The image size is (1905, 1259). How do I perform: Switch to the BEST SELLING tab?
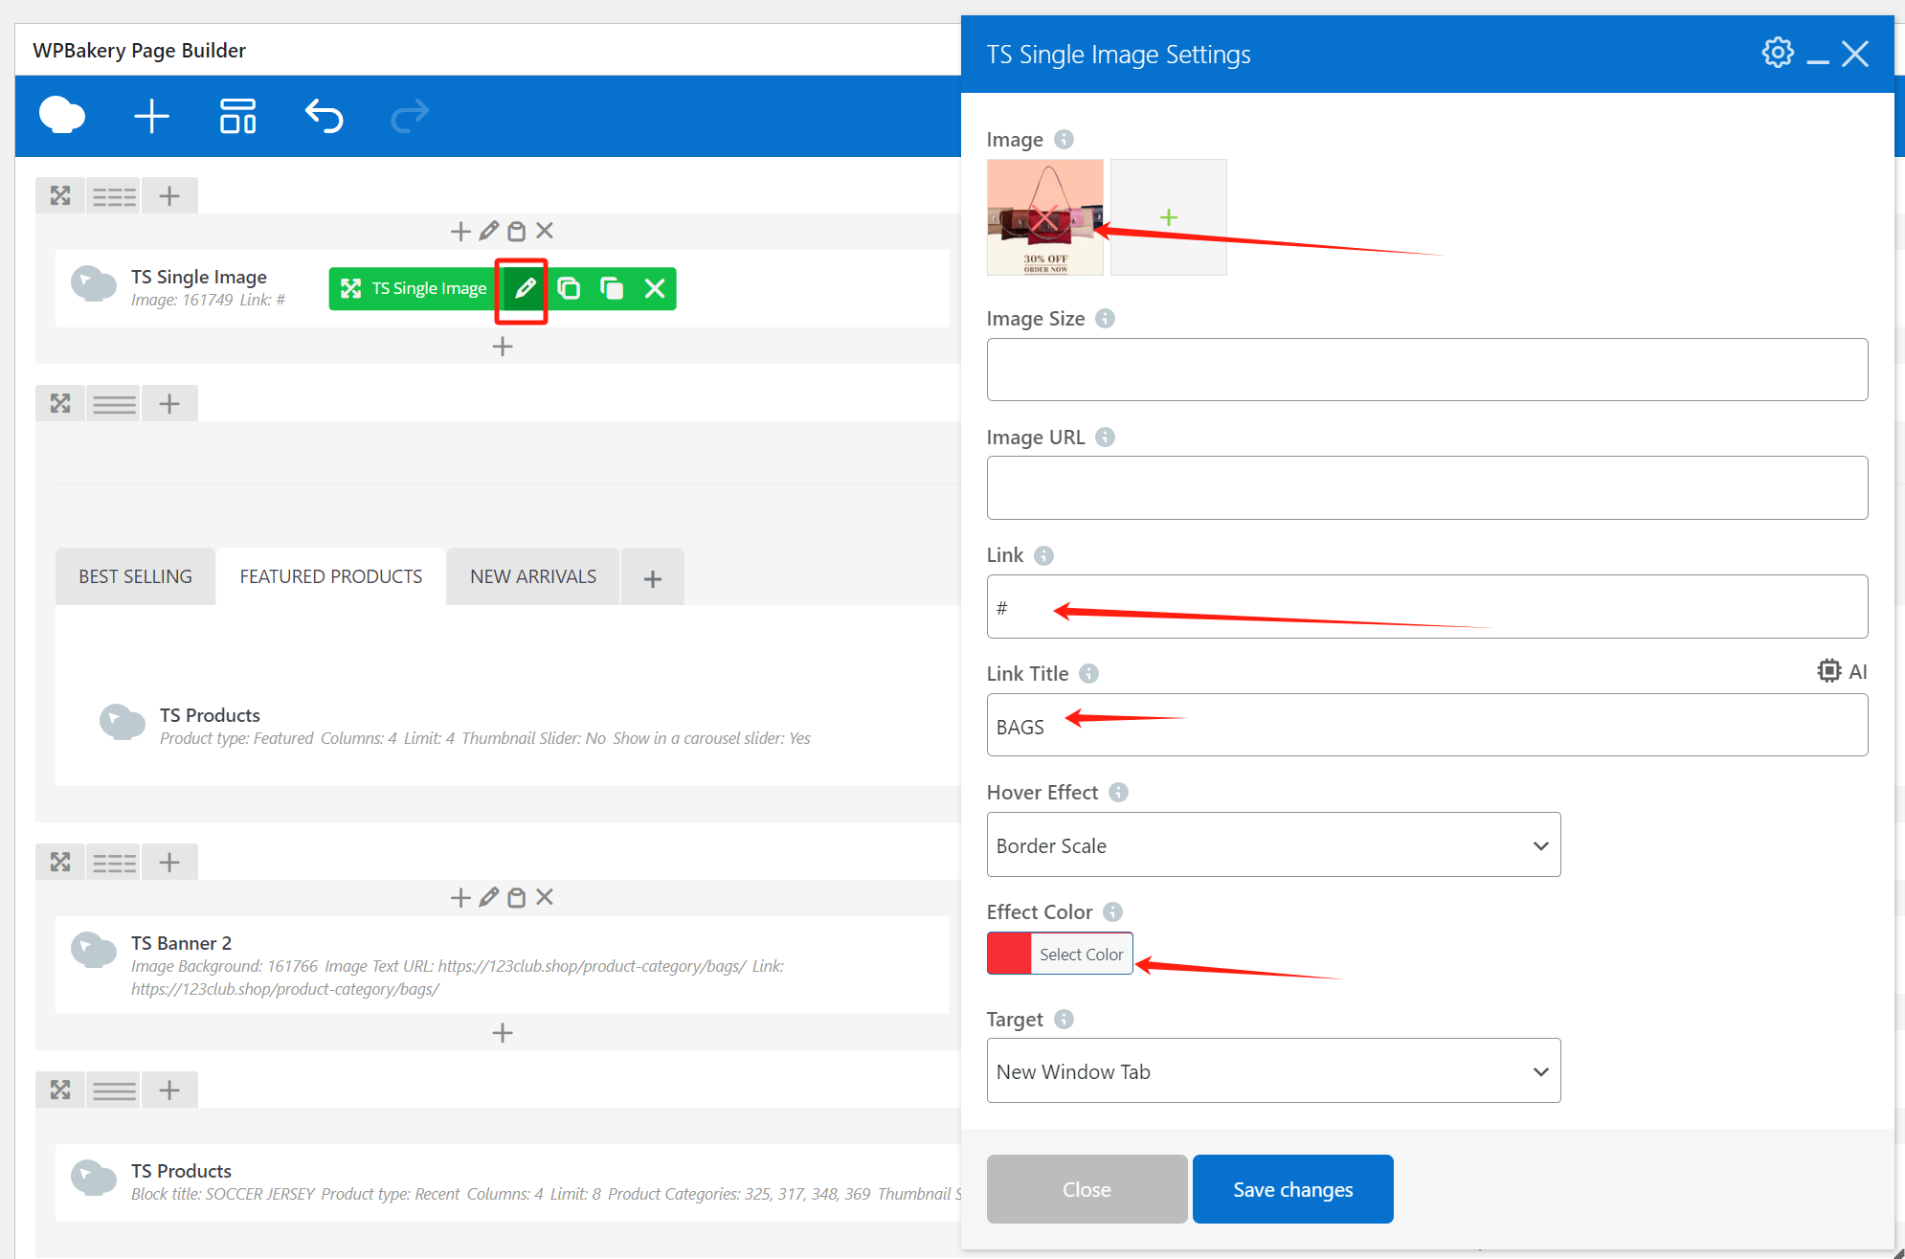tap(134, 575)
